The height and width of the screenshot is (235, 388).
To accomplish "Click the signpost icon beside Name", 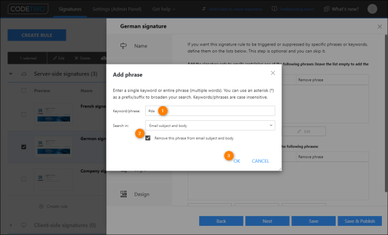I will coord(124,46).
